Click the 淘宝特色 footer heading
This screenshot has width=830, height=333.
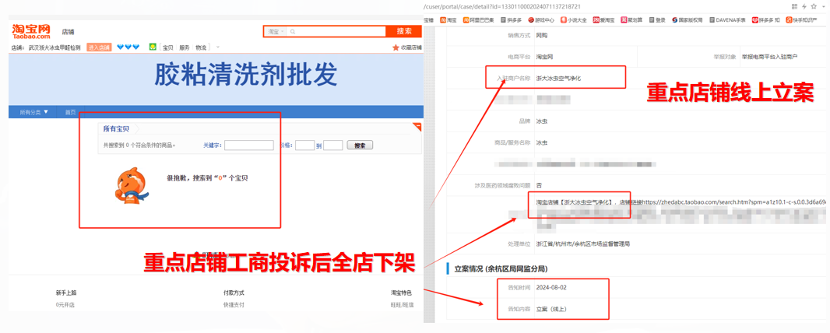[x=401, y=293]
